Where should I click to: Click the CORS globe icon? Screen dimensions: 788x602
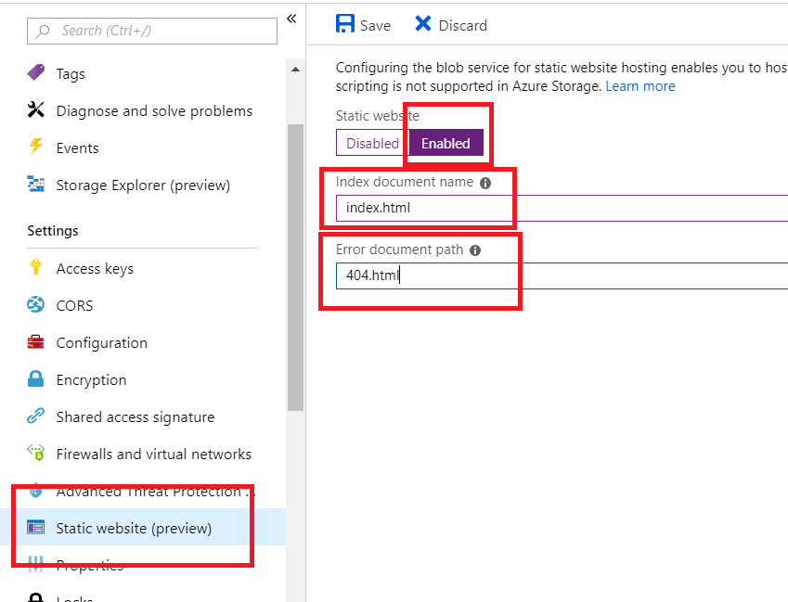click(x=35, y=305)
